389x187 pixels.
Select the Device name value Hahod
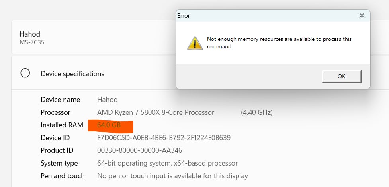[x=108, y=100]
